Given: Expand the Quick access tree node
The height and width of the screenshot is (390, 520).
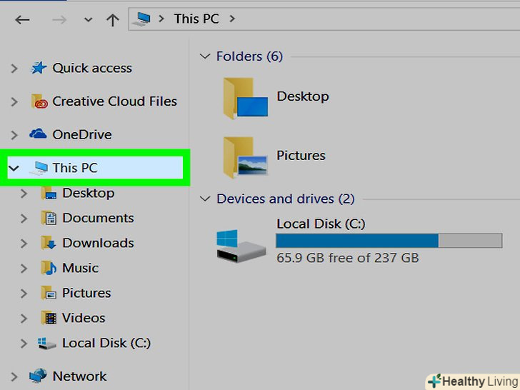Looking at the screenshot, I should (14, 69).
